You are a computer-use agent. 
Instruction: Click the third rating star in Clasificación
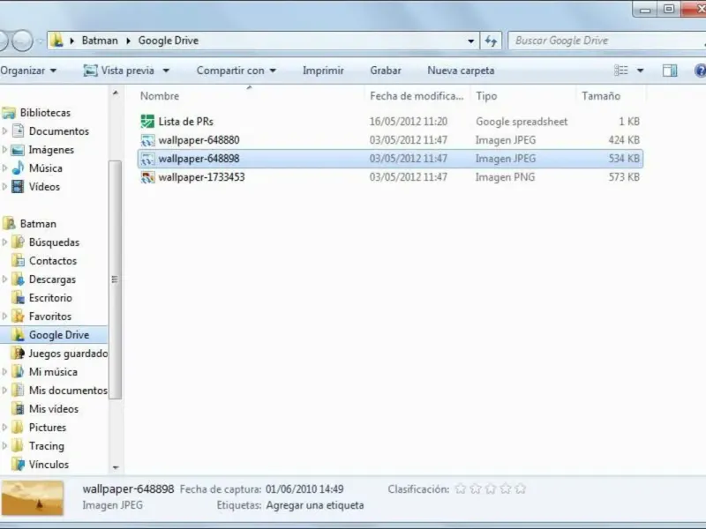click(491, 488)
